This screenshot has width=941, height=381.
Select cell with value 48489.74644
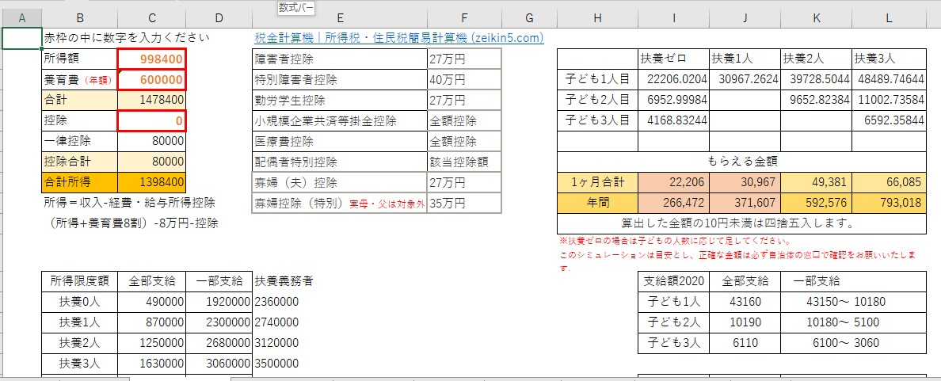(890, 79)
